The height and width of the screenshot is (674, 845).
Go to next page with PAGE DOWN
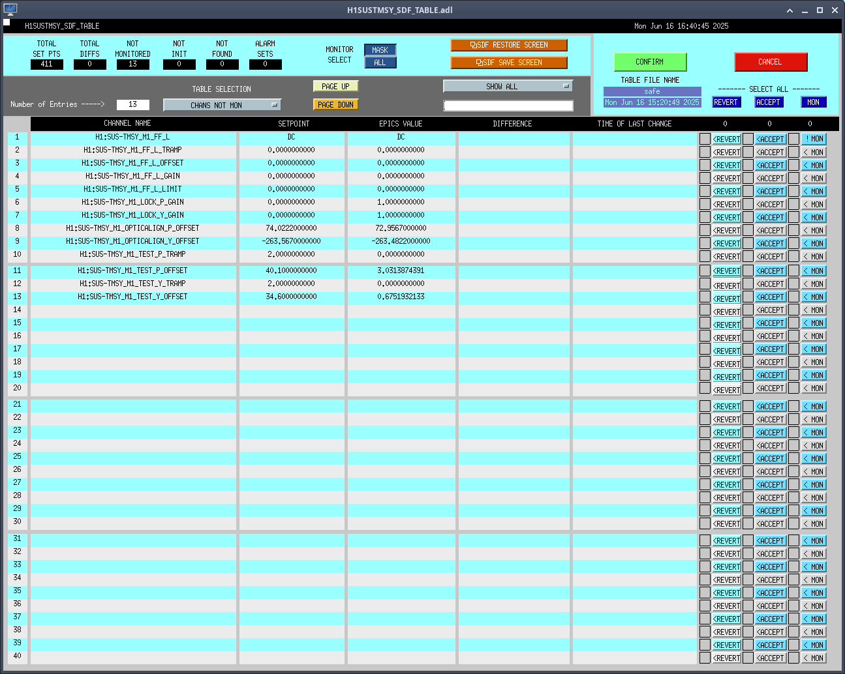pyautogui.click(x=335, y=104)
